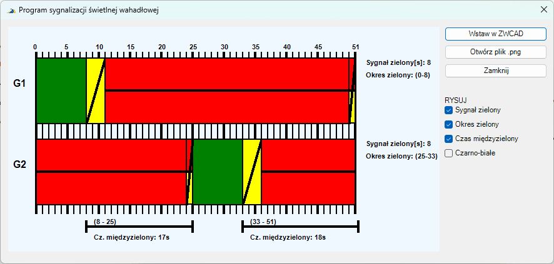Select the G1 green phase block
The width and height of the screenshot is (554, 264).
pyautogui.click(x=61, y=90)
